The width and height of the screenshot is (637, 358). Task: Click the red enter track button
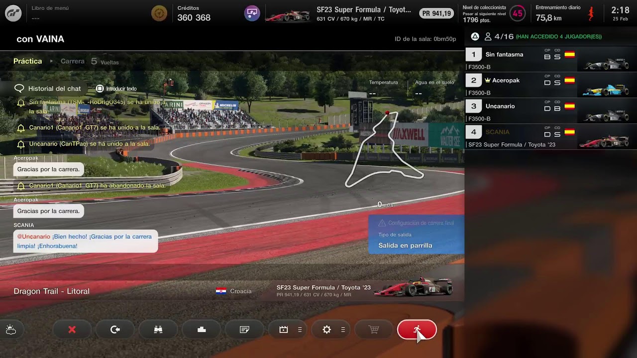click(x=417, y=330)
